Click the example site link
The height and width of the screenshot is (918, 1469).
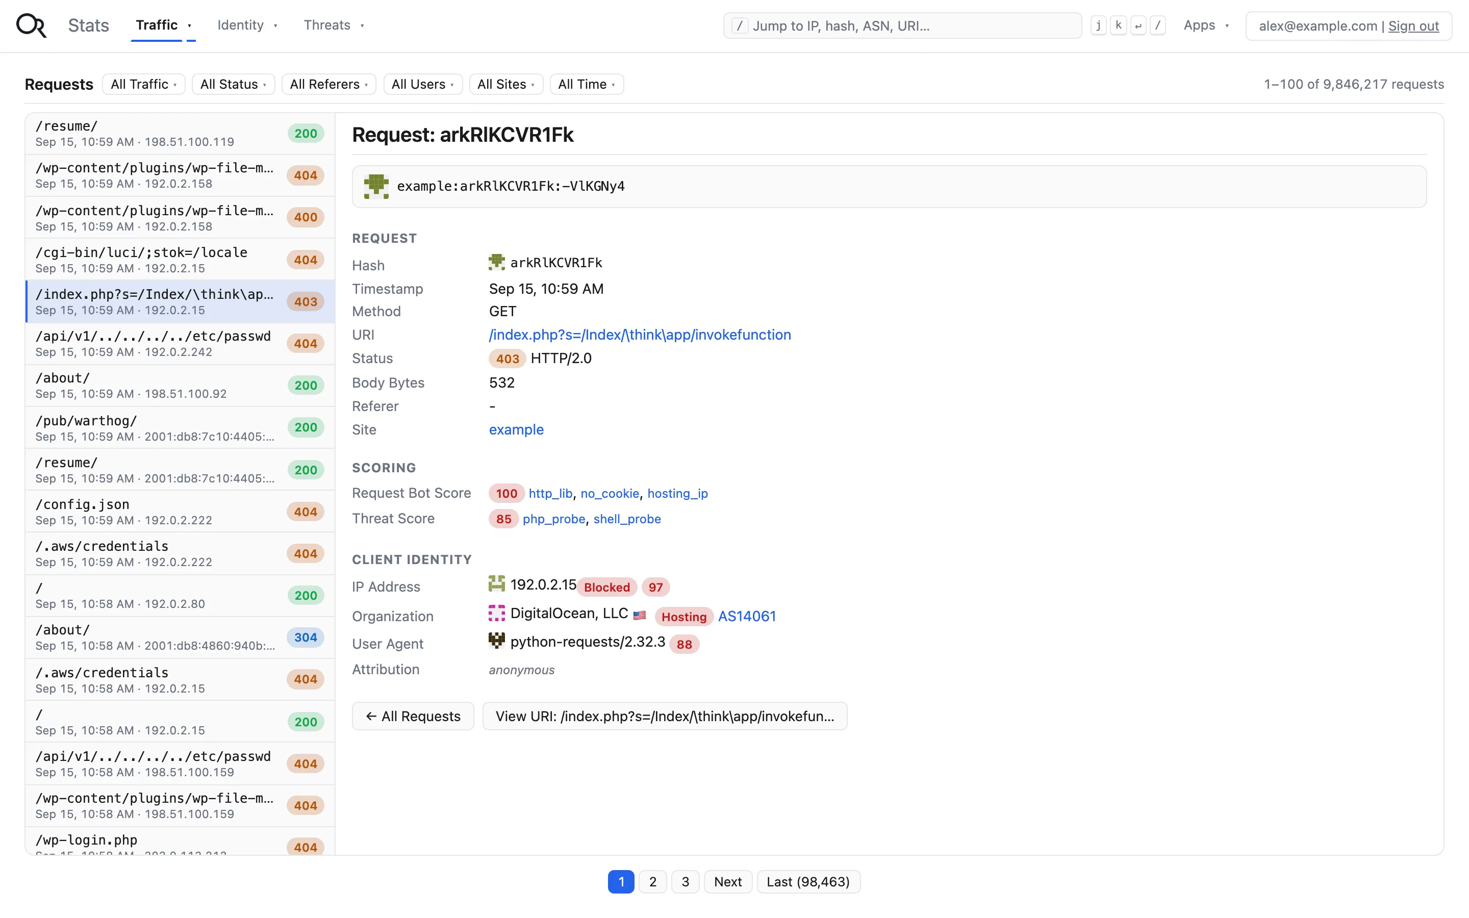pos(516,430)
